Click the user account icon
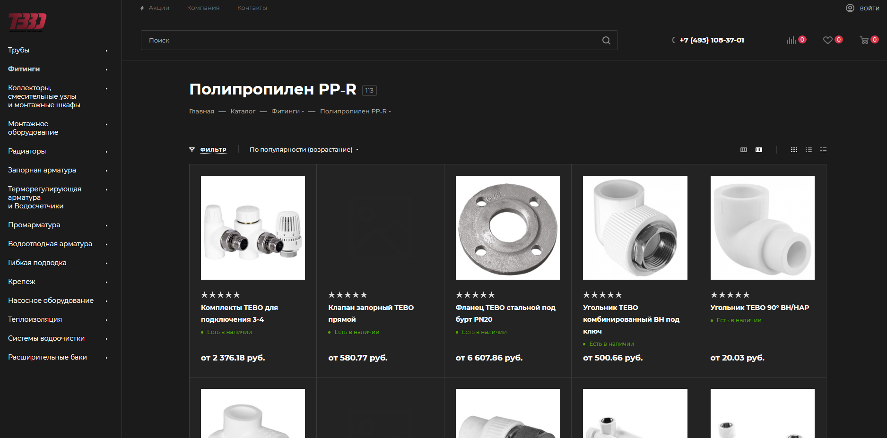Viewport: 887px width, 438px height. pos(850,8)
